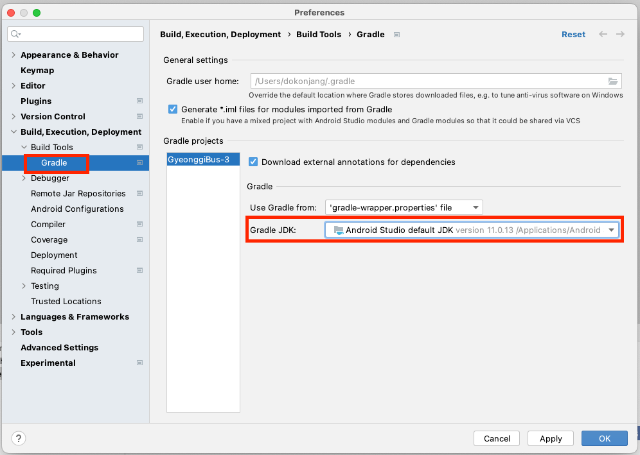Click Build, Execution, Deployment breadcrumb
The width and height of the screenshot is (640, 455).
[x=220, y=34]
